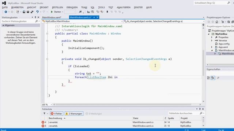Collapse the MainWindow class code region
234x131 pixels.
coord(47,33)
